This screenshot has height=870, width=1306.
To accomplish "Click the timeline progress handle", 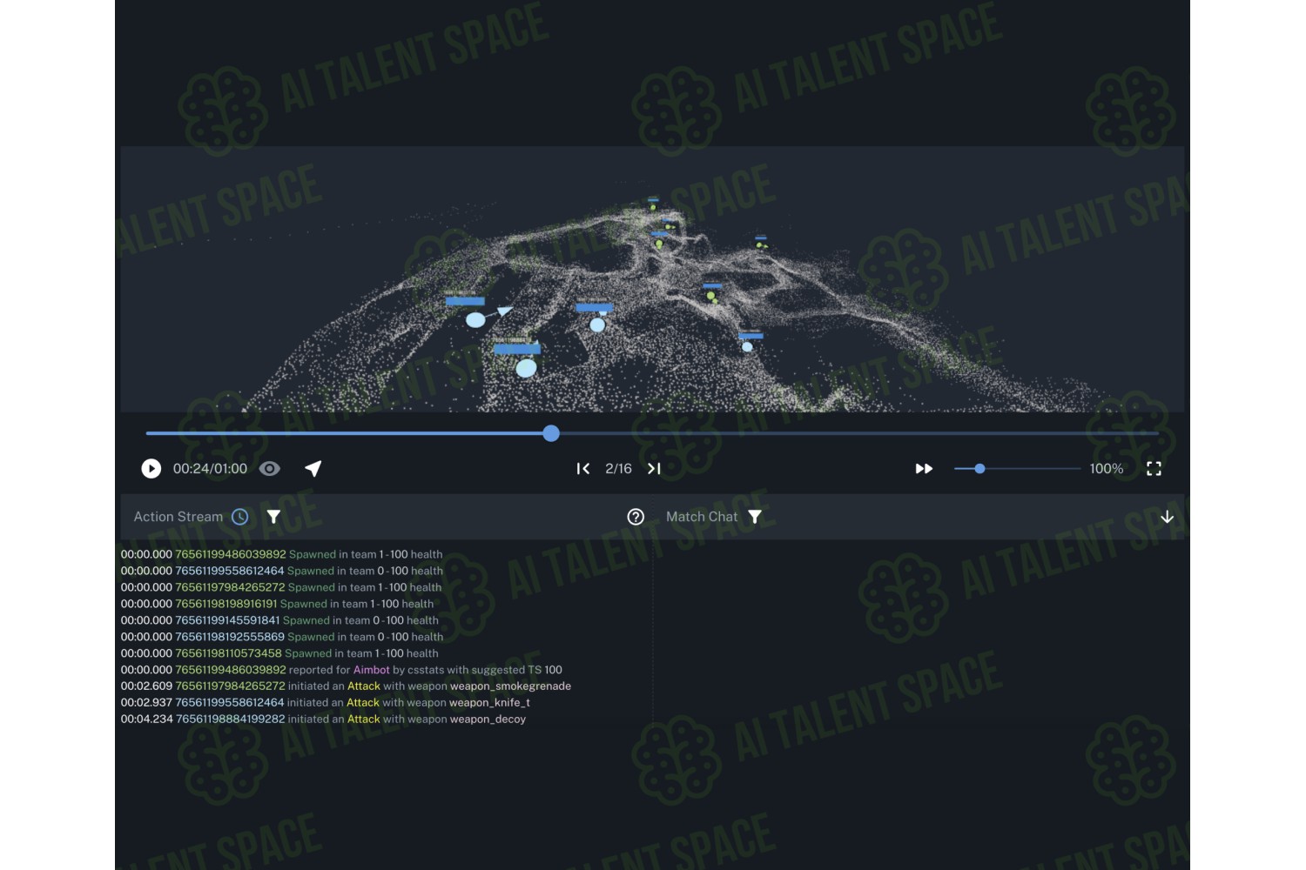I will coord(551,433).
